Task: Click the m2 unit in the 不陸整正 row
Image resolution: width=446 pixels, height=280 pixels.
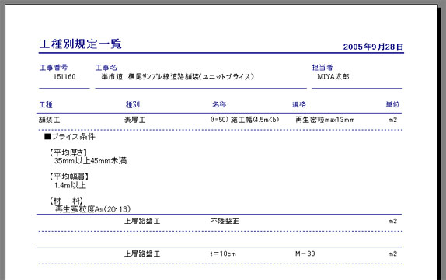Action: pyautogui.click(x=392, y=222)
